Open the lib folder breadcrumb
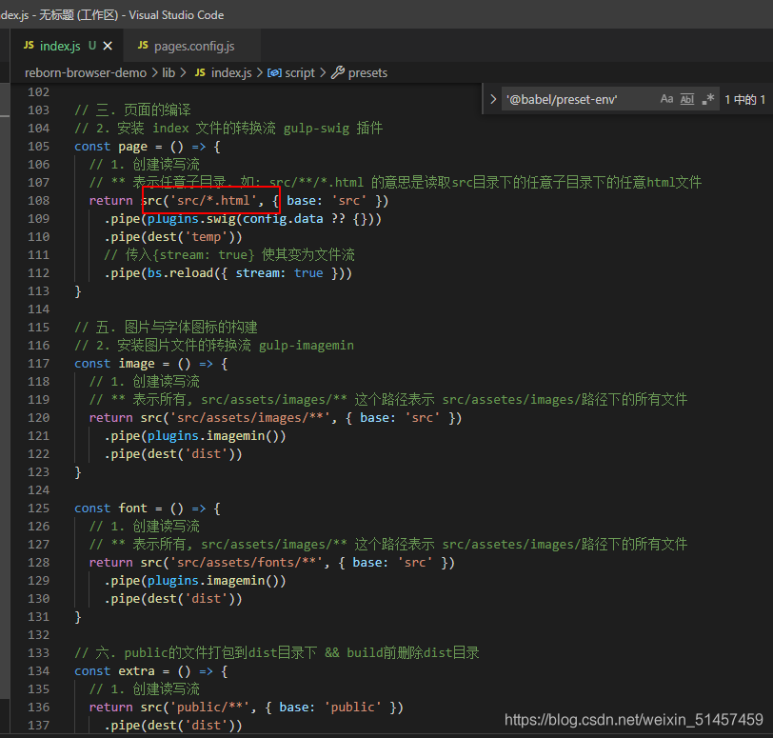 click(168, 73)
